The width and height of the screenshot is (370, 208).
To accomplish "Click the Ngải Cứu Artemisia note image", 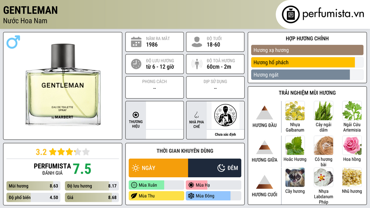I will pos(352,111).
